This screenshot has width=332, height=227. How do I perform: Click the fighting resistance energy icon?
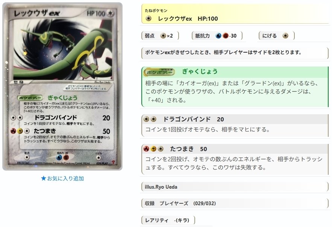pyautogui.click(x=225, y=36)
